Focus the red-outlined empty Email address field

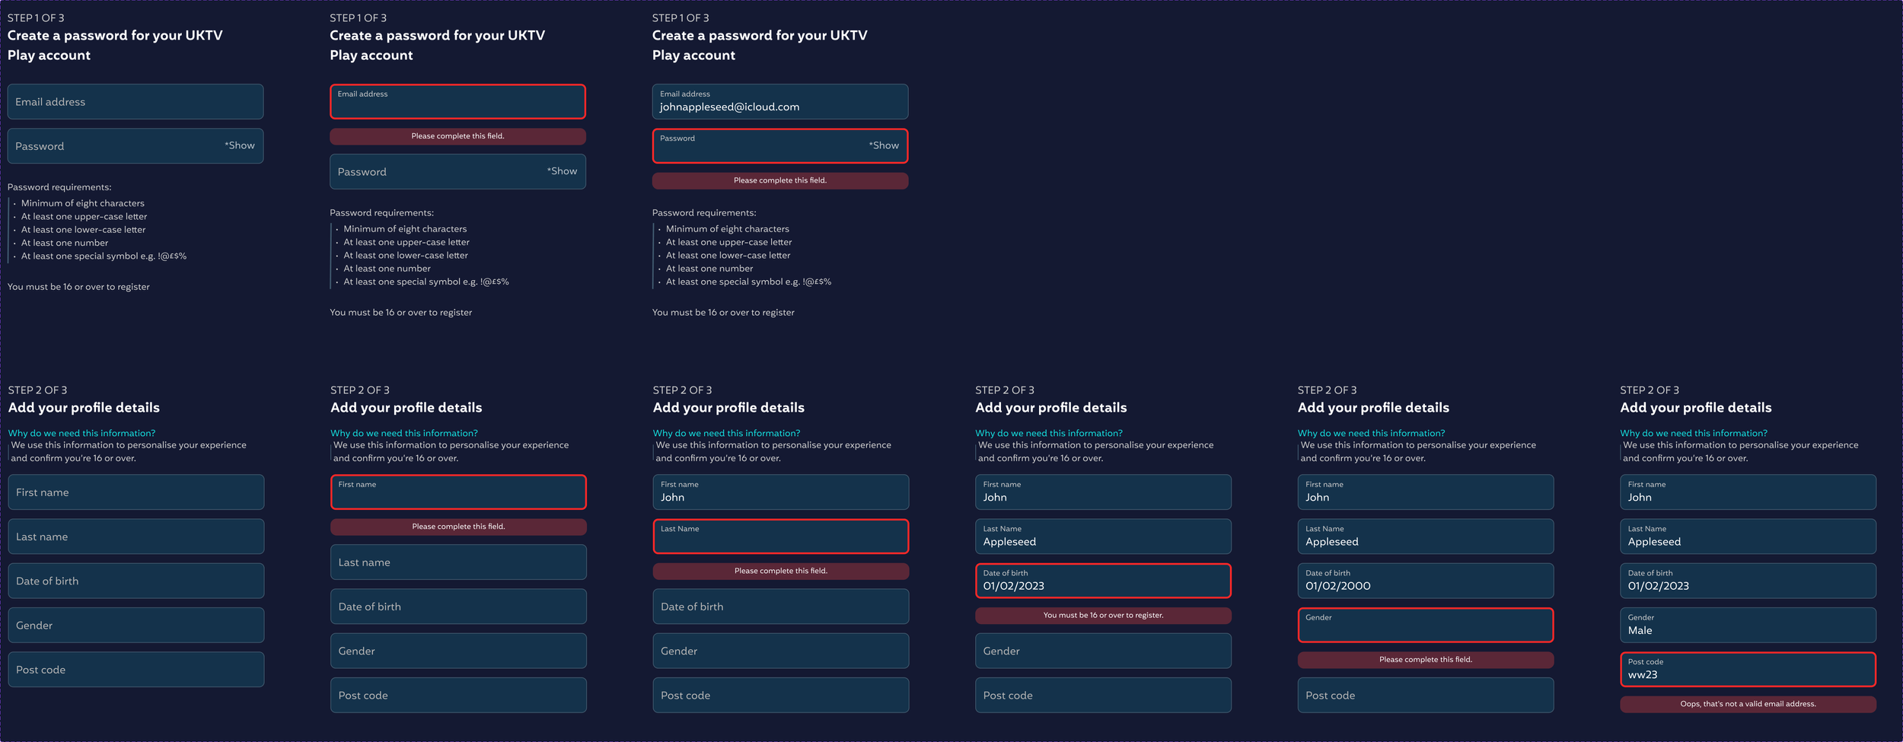[x=457, y=101]
